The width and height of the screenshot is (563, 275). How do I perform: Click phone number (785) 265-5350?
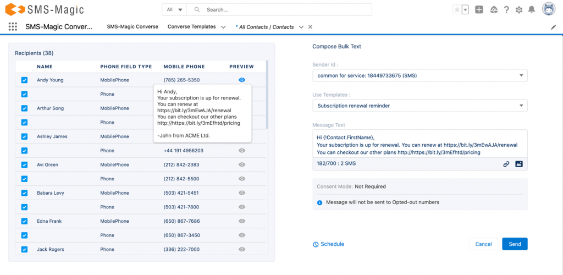pos(181,80)
